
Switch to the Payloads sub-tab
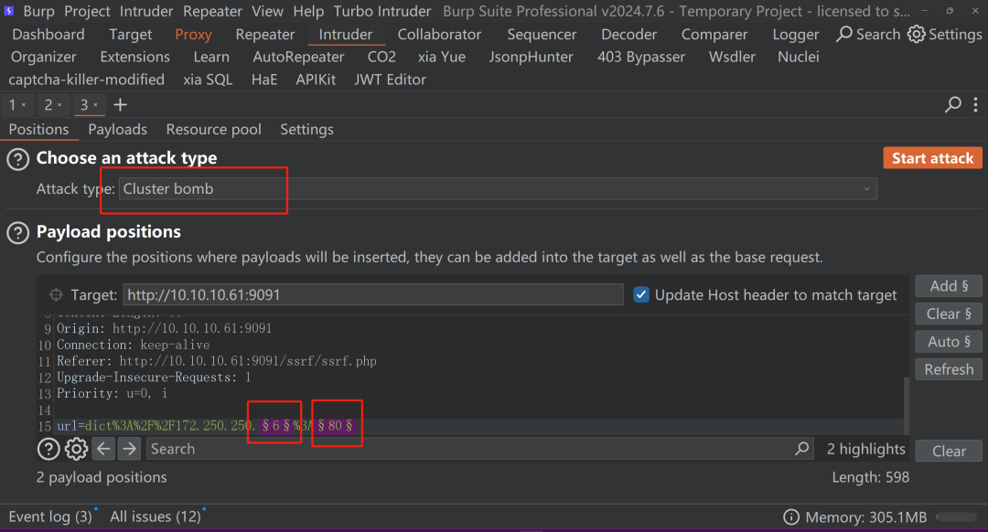click(117, 130)
